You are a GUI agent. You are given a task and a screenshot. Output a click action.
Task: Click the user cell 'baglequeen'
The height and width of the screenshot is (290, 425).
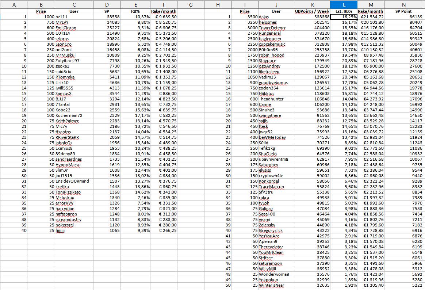(x=276, y=39)
